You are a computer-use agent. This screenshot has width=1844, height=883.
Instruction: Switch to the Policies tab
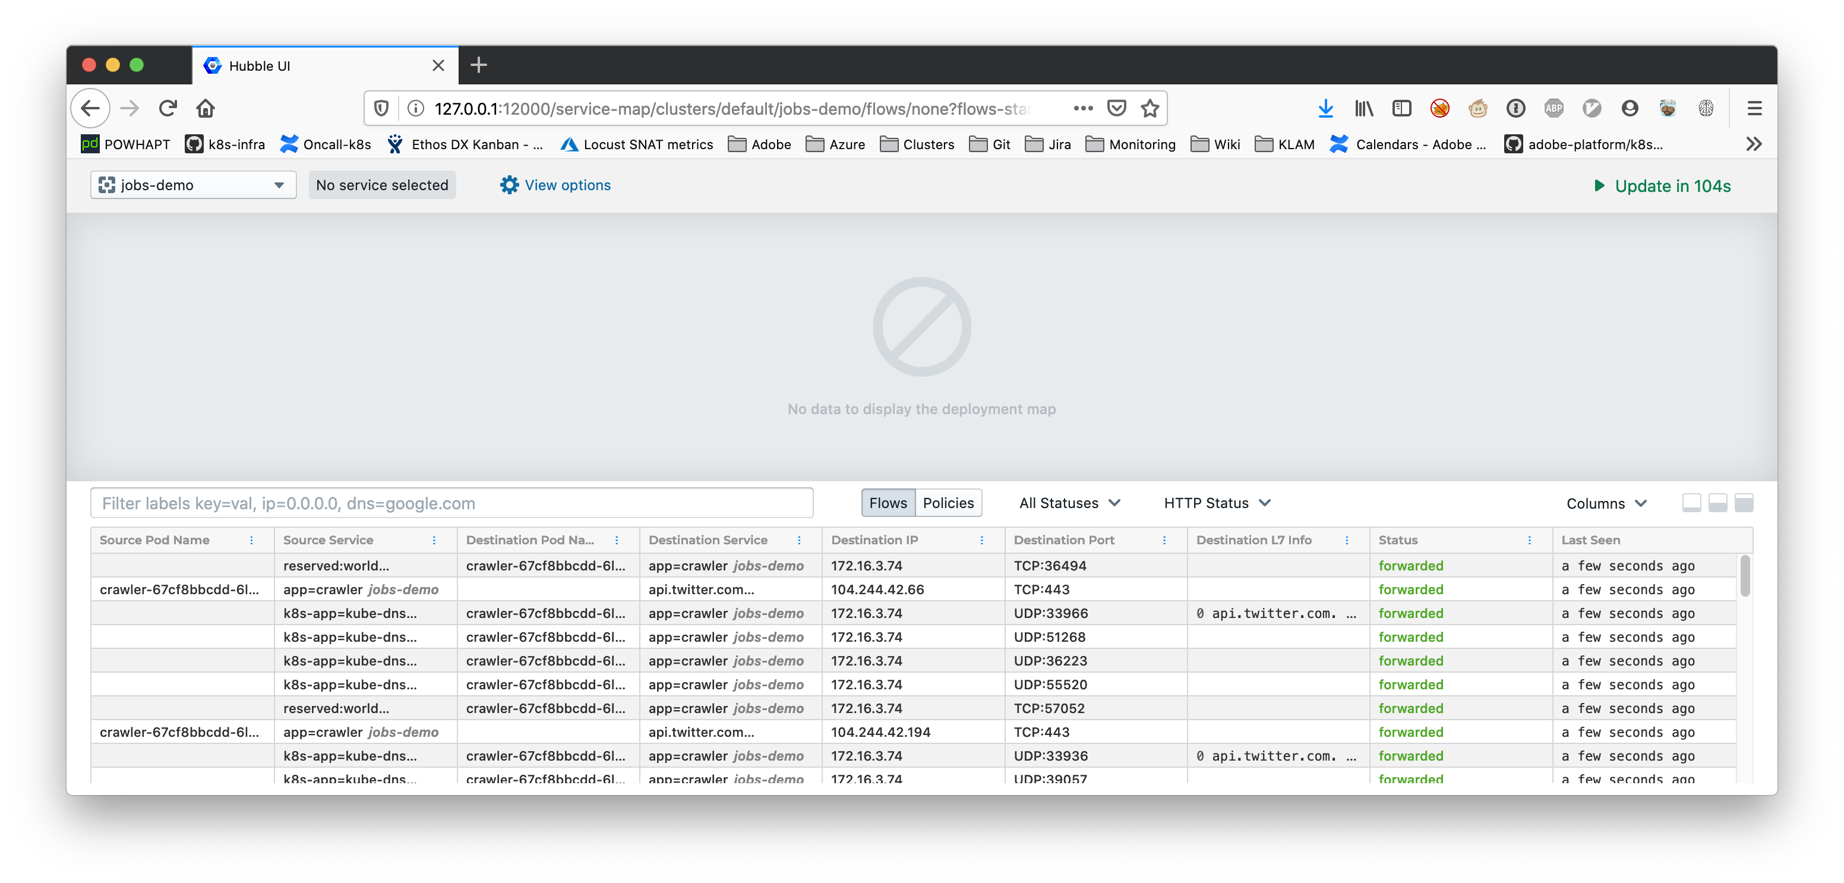949,503
